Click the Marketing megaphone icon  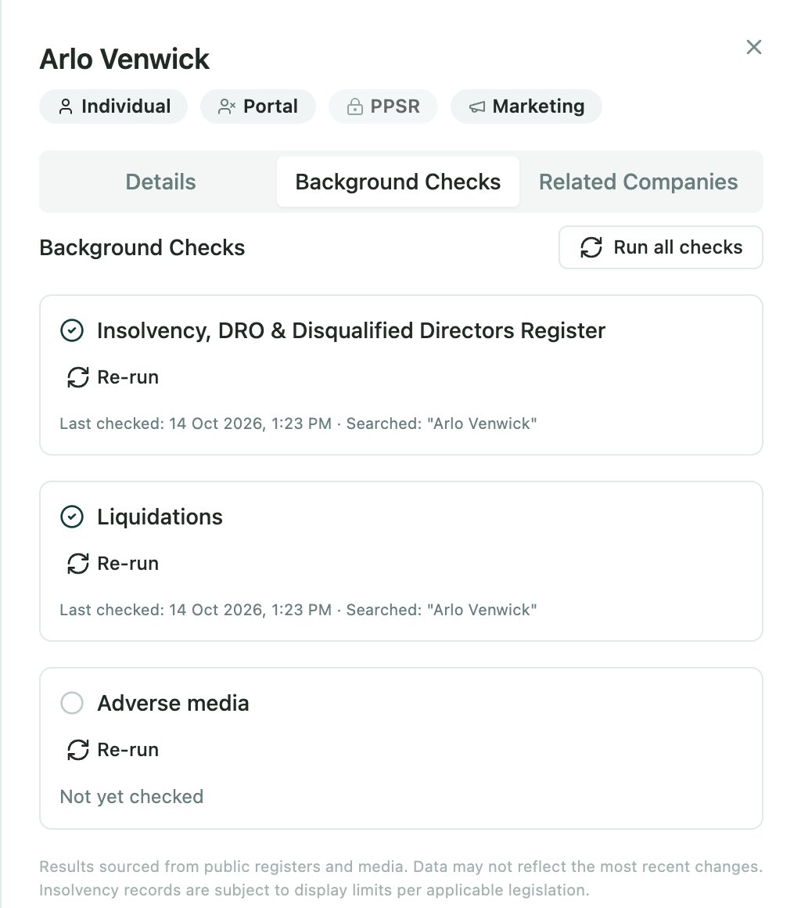pos(477,106)
